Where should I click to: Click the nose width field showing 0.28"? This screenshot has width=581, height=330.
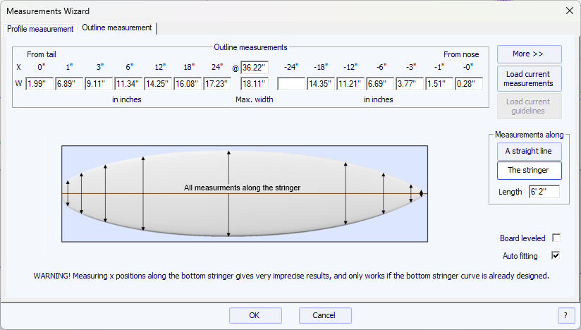[x=468, y=84]
